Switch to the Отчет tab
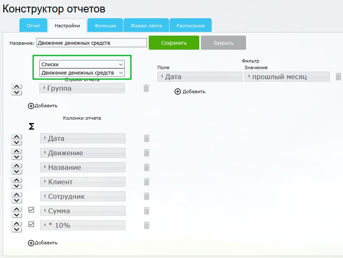 (x=34, y=26)
